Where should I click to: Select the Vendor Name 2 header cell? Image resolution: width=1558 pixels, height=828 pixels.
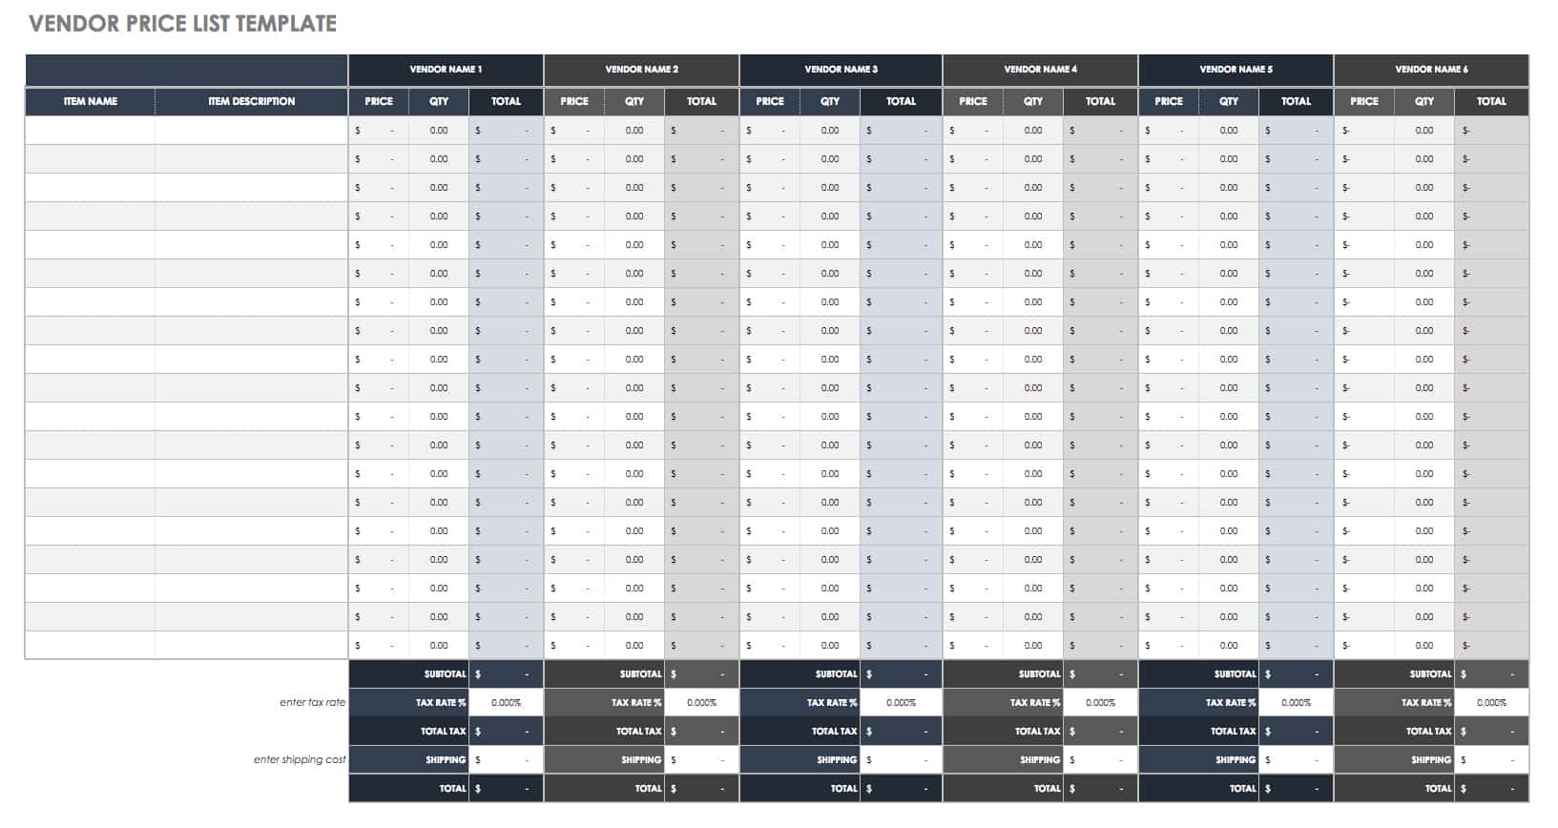(x=641, y=70)
